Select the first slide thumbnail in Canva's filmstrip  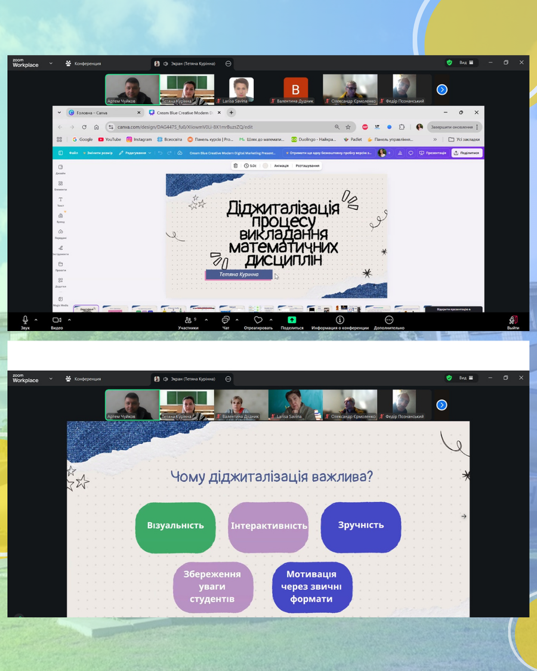coord(86,308)
